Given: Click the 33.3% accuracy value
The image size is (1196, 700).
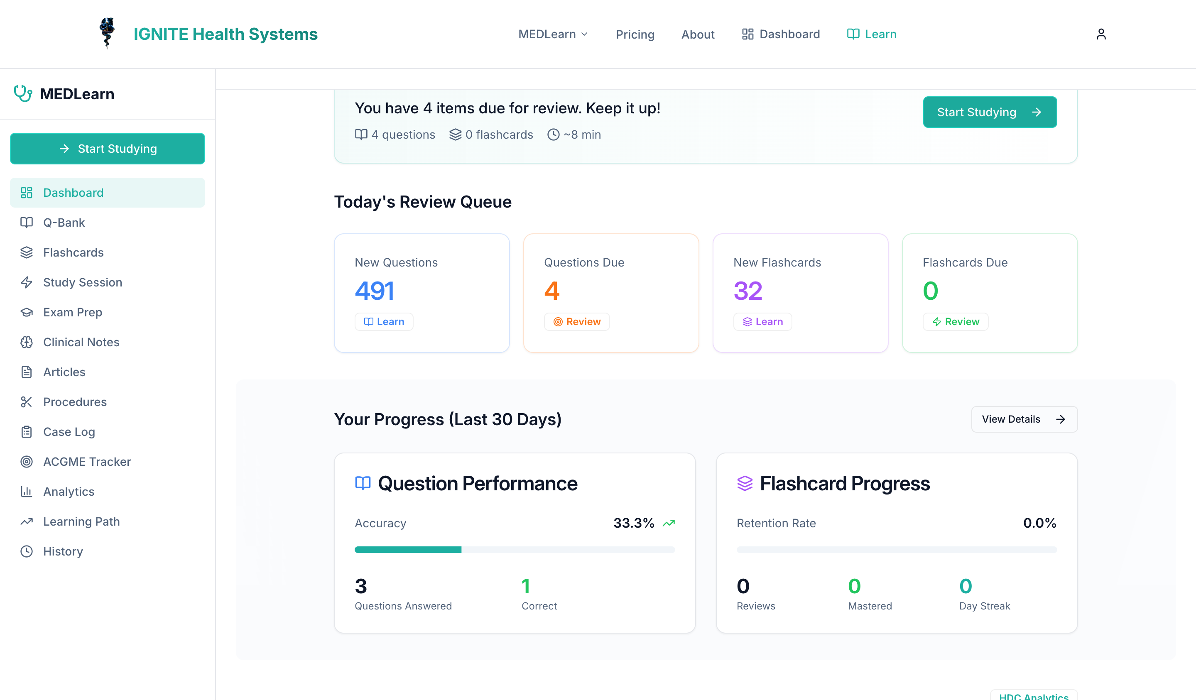Looking at the screenshot, I should [x=634, y=523].
